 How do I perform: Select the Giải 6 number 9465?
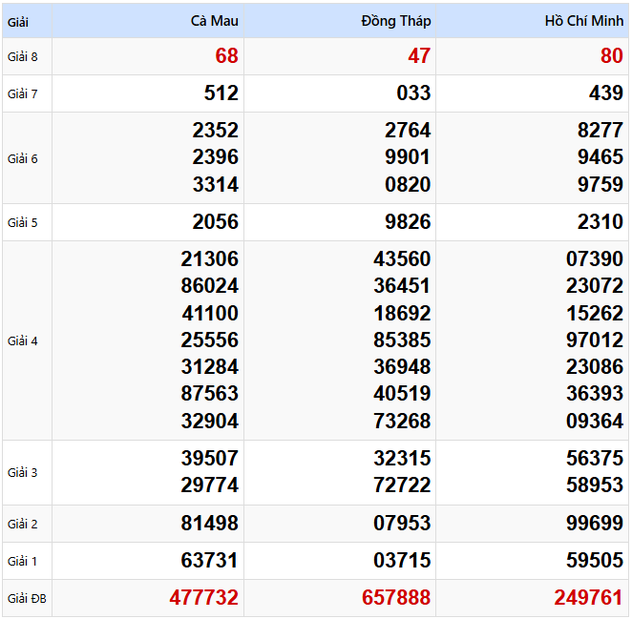point(600,157)
